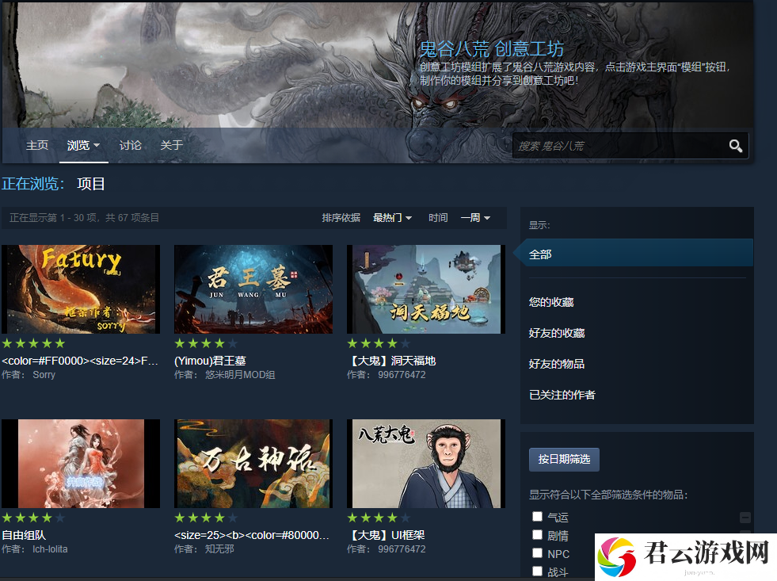Tick the 气运 checkbox
This screenshot has width=777, height=581.
coord(537,517)
